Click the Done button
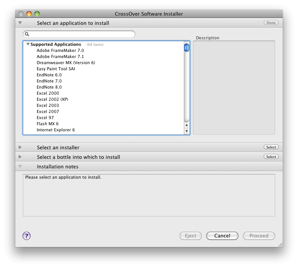The width and height of the screenshot is (298, 268). [271, 23]
